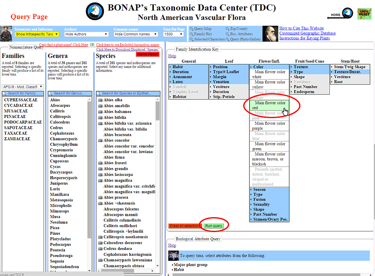The image size is (375, 276).
Task: Click the BONAP eagle logo beside the title
Action: coord(95,11)
